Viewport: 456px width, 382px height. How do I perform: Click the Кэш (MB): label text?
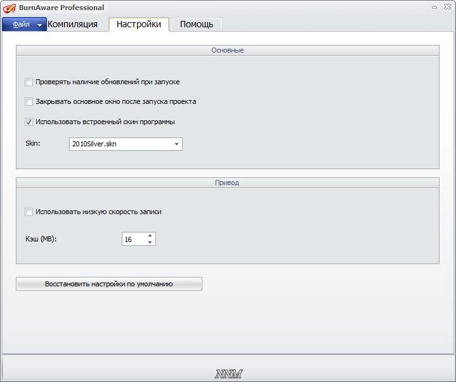coord(41,239)
